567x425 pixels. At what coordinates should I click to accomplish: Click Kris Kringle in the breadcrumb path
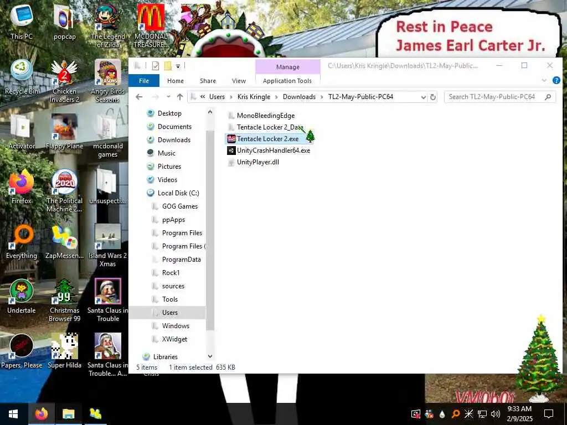(x=254, y=97)
